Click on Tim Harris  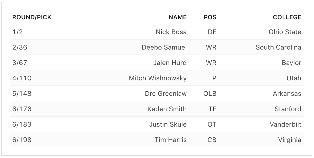[x=170, y=140]
